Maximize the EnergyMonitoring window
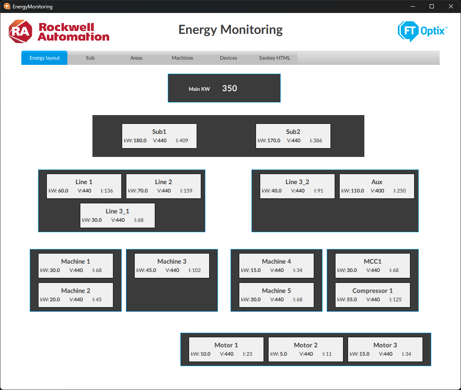 tap(432, 7)
